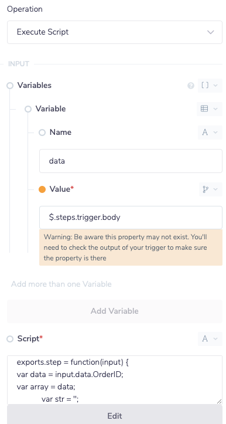Toggle the circle node next to Variables
The height and width of the screenshot is (424, 226).
pyautogui.click(x=10, y=86)
